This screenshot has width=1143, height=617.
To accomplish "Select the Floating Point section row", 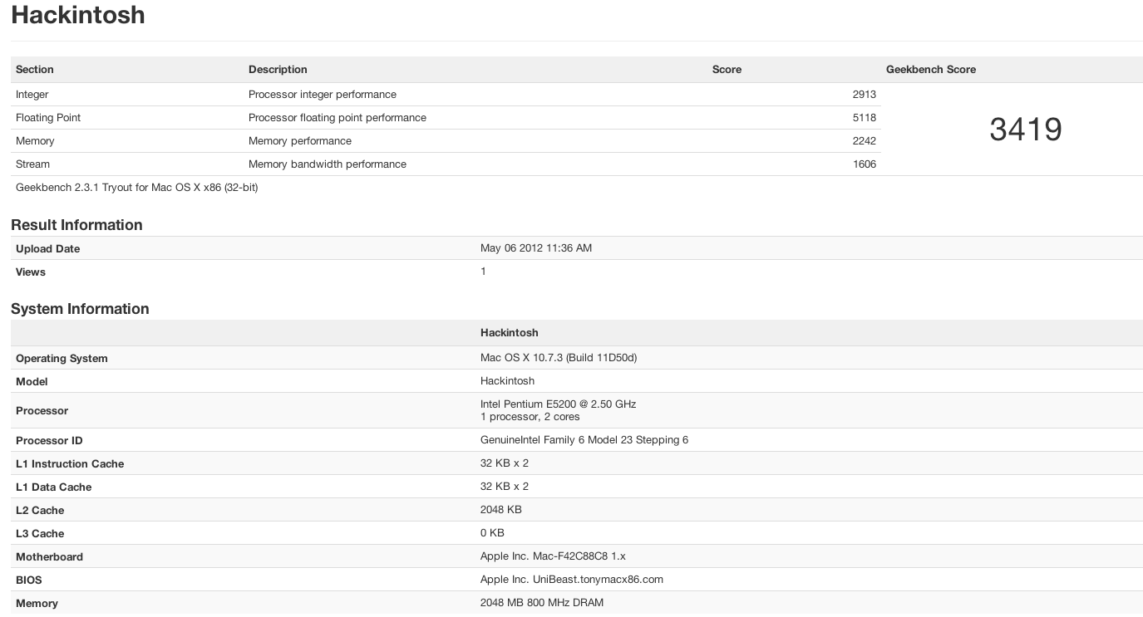I will coord(48,118).
